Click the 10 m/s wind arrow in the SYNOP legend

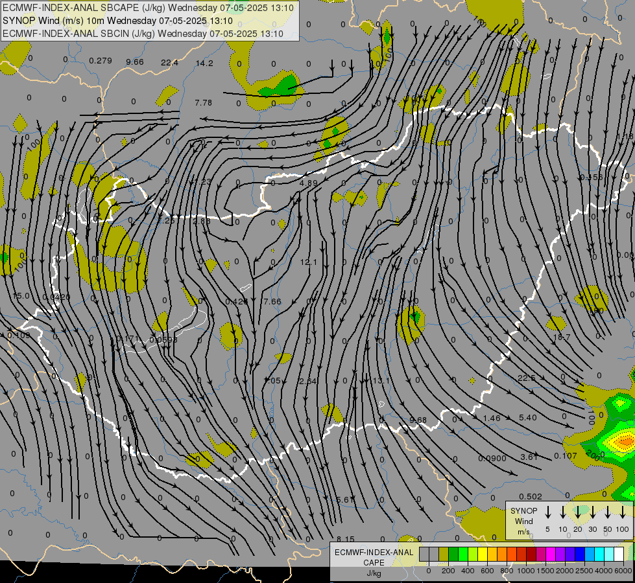tap(563, 512)
